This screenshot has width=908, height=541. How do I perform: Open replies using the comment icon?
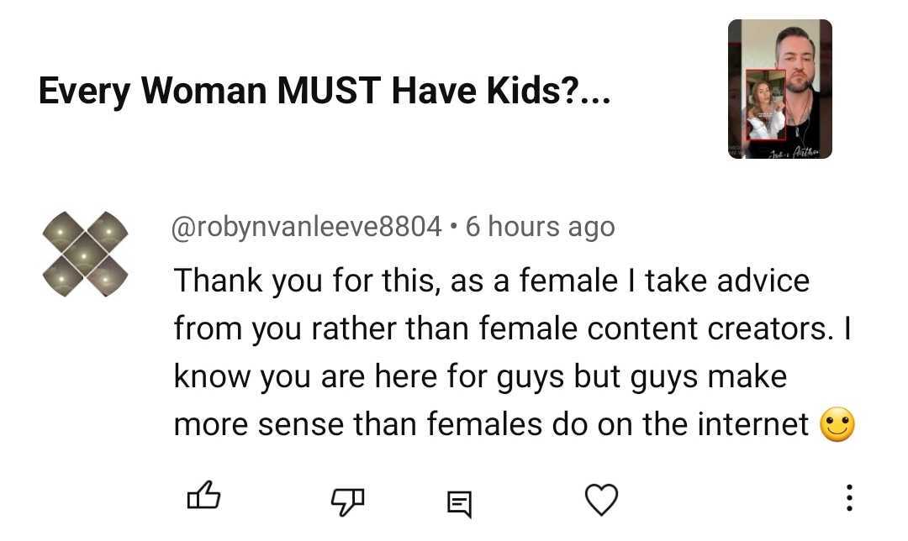pyautogui.click(x=458, y=504)
